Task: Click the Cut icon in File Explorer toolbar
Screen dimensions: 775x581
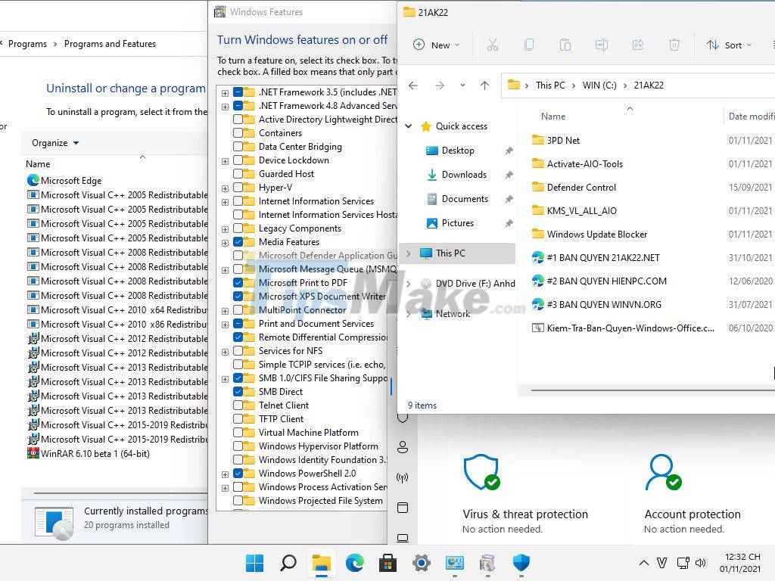Action: click(492, 45)
